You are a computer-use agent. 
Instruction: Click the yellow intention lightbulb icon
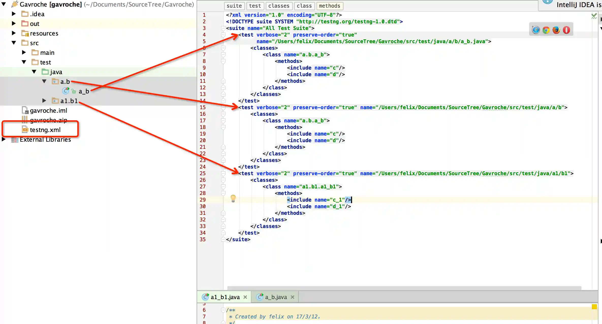pyautogui.click(x=233, y=198)
